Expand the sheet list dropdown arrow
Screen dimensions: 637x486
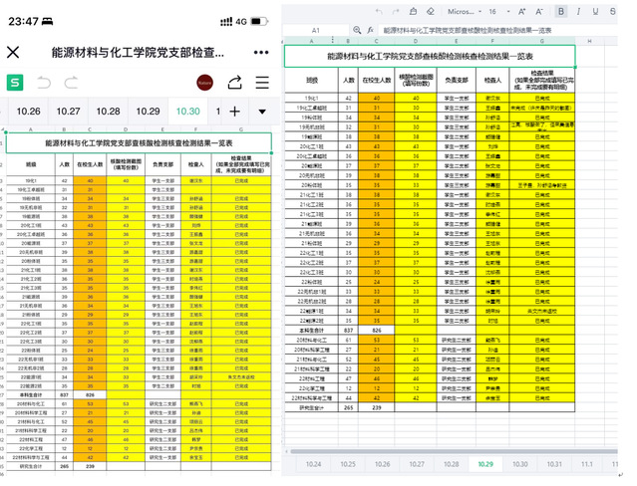[262, 112]
